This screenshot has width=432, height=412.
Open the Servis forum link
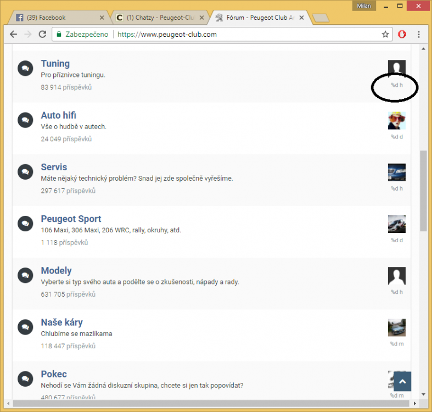tap(54, 167)
